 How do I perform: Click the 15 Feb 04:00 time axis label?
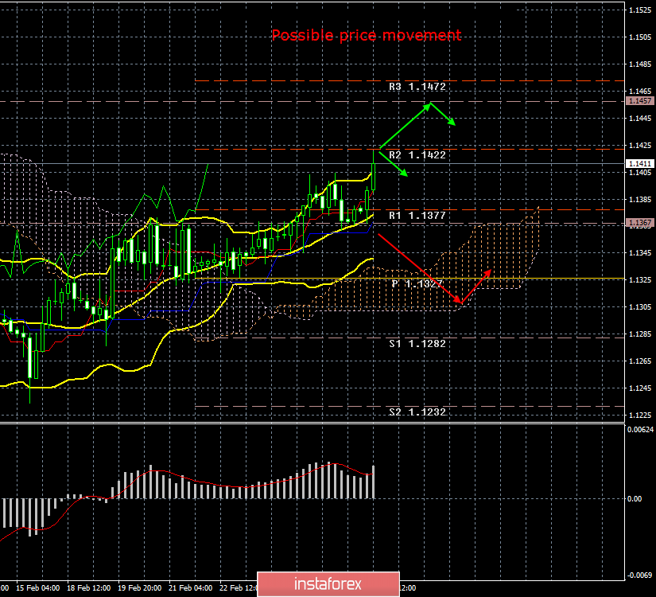tap(37, 587)
